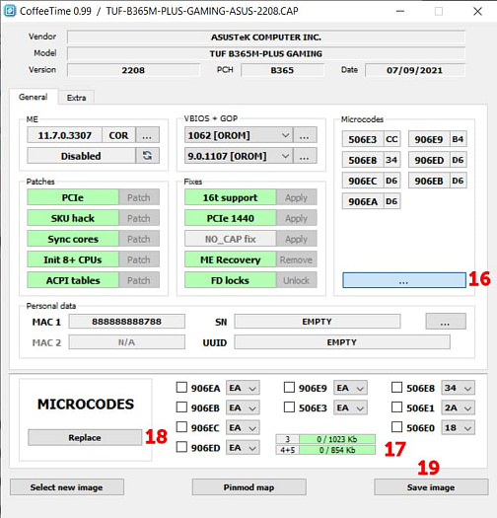
Task: Click the 906EA D6 microcode entry
Action: [371, 201]
